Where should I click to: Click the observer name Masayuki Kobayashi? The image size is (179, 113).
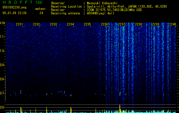102,3
